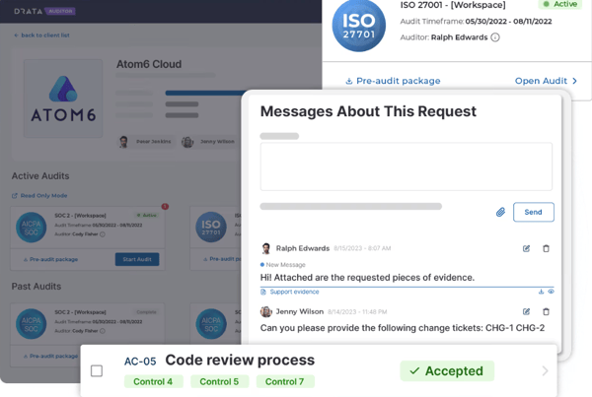The width and height of the screenshot is (592, 397).
Task: Click the paperclip attachment icon
Action: coord(500,212)
